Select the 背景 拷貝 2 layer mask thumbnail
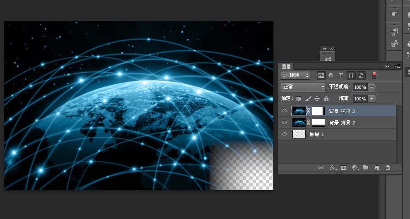410x219 pixels. [318, 122]
